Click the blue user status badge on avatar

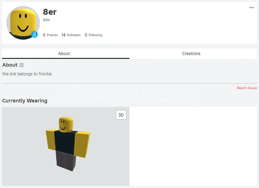click(x=35, y=35)
